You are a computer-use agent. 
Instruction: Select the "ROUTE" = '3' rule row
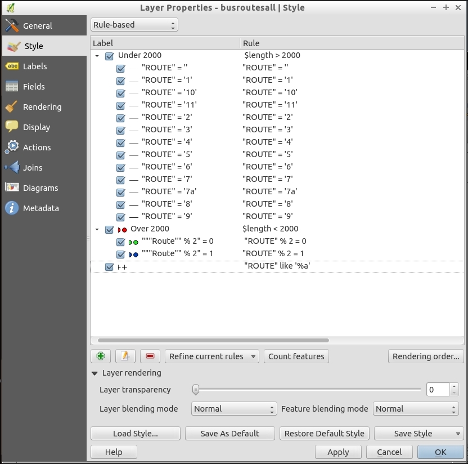[x=277, y=130]
